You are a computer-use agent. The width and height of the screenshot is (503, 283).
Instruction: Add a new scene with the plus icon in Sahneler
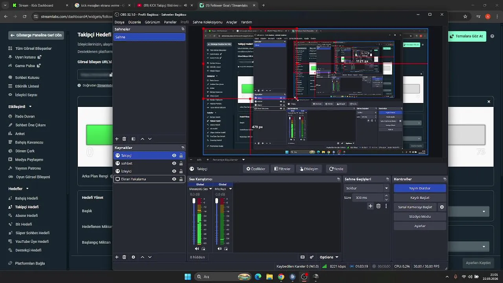coord(117,139)
